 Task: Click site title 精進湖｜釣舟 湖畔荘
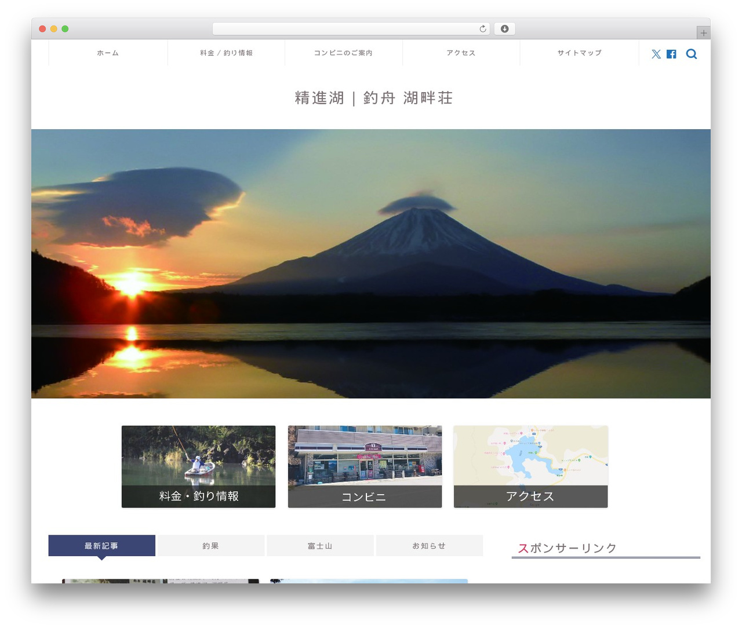[x=374, y=98]
